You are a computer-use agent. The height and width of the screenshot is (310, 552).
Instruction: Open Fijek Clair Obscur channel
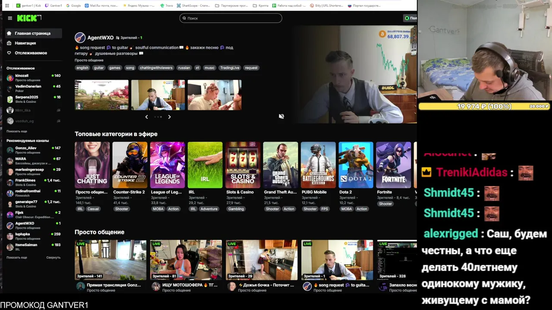pos(33,214)
